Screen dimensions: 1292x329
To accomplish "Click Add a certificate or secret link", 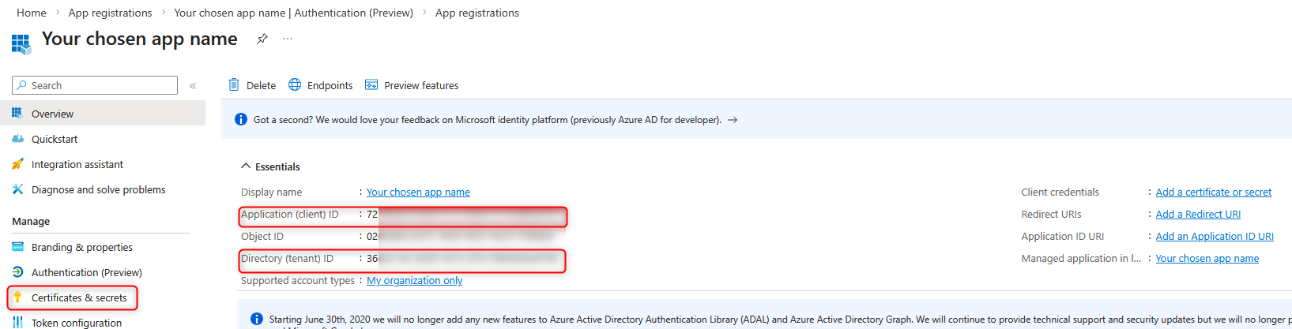I will pos(1213,192).
